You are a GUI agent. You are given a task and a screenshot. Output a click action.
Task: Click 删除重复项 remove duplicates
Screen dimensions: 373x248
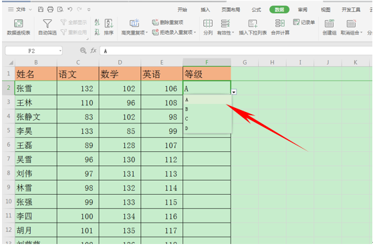pos(168,22)
